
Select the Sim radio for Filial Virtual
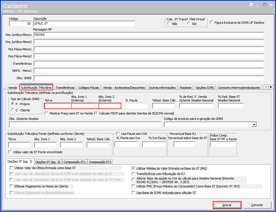(x=189, y=23)
